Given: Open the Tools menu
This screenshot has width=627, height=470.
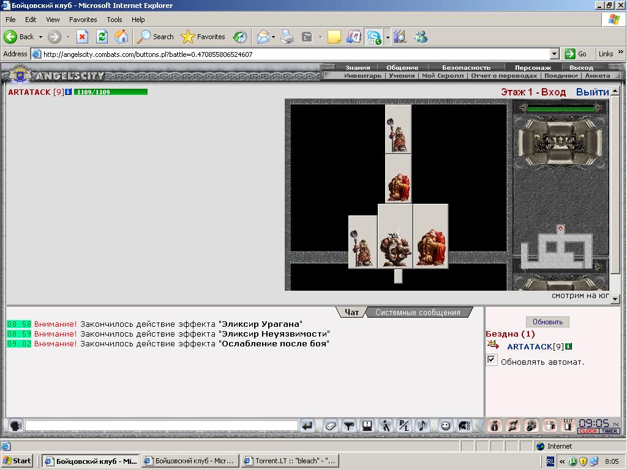Looking at the screenshot, I should (x=115, y=20).
